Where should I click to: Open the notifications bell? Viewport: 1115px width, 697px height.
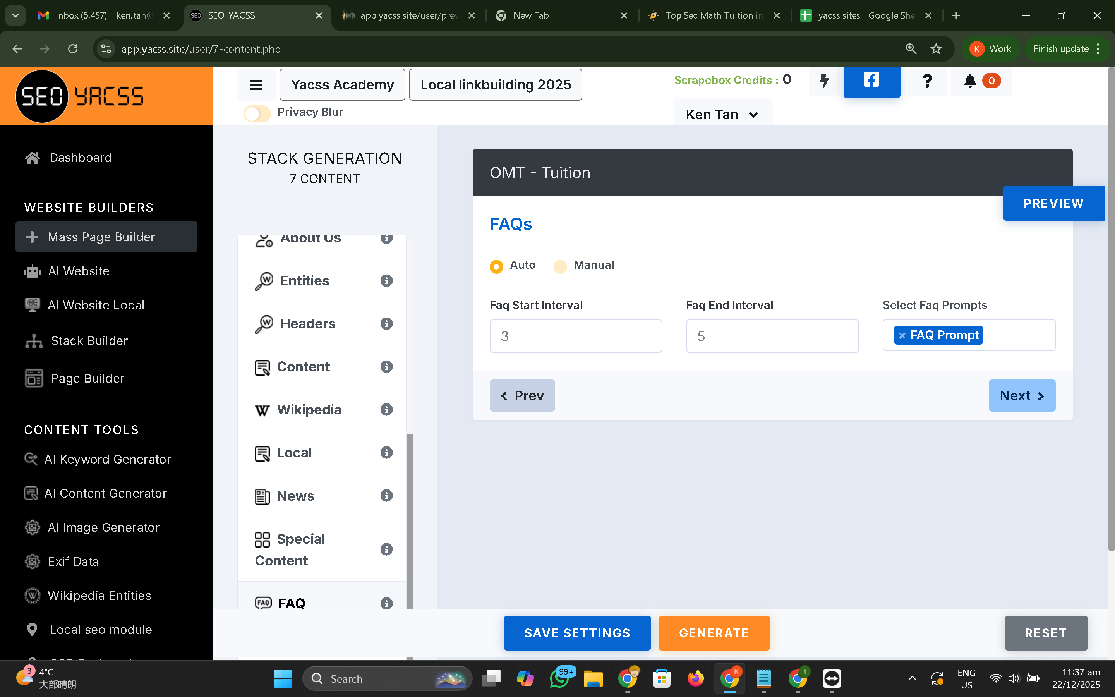pyautogui.click(x=970, y=81)
